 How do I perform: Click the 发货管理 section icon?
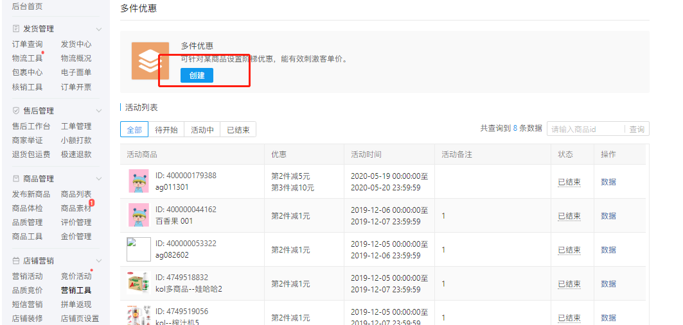coord(16,29)
